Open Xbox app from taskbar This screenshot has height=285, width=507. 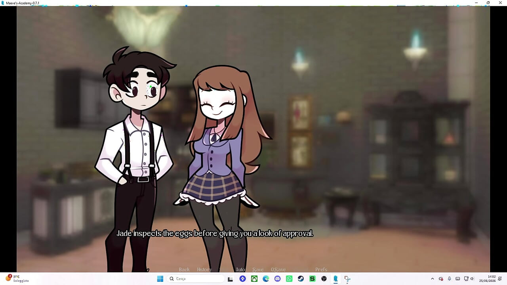pos(254,279)
